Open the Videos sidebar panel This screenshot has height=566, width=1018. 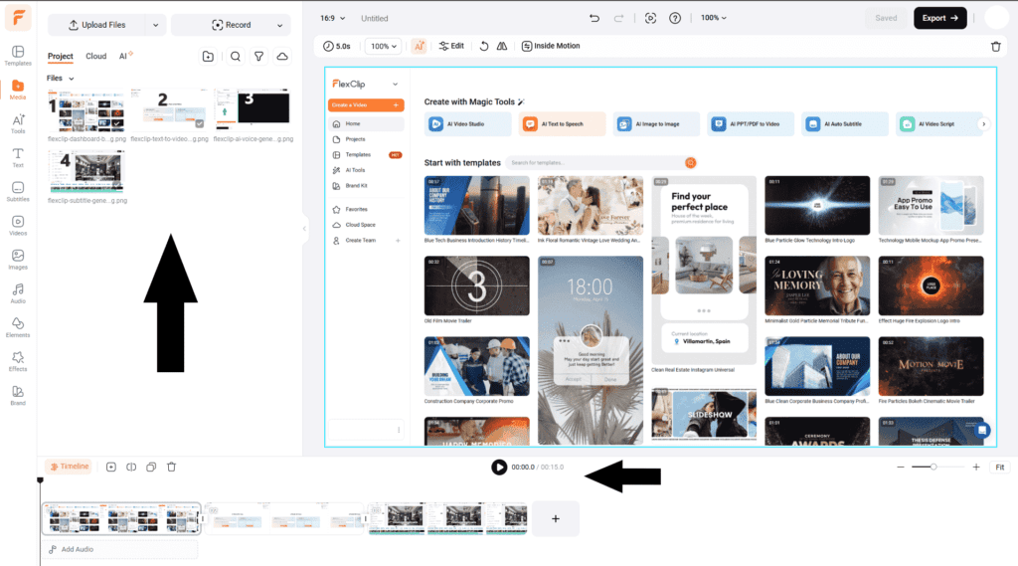(18, 226)
